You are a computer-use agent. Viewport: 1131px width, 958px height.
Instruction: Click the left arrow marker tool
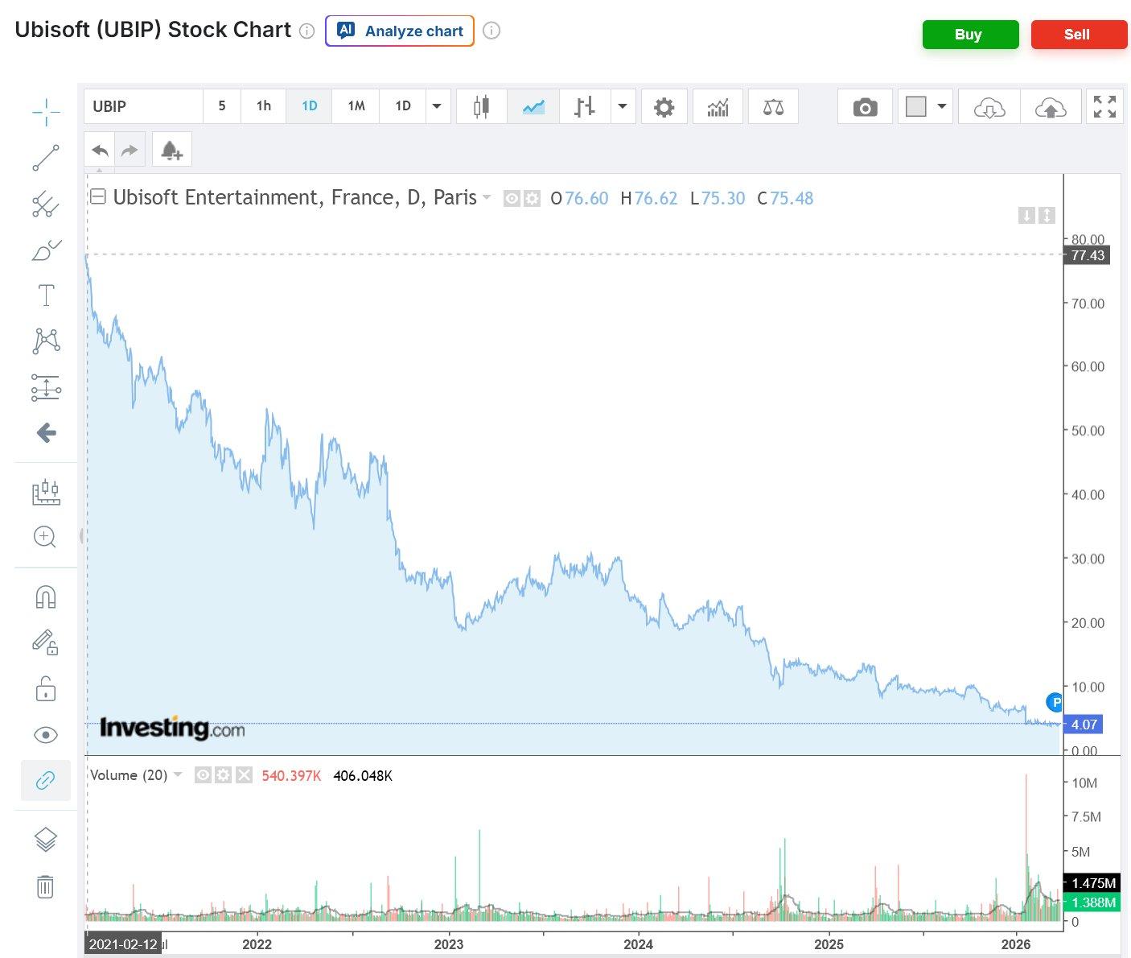coord(46,433)
